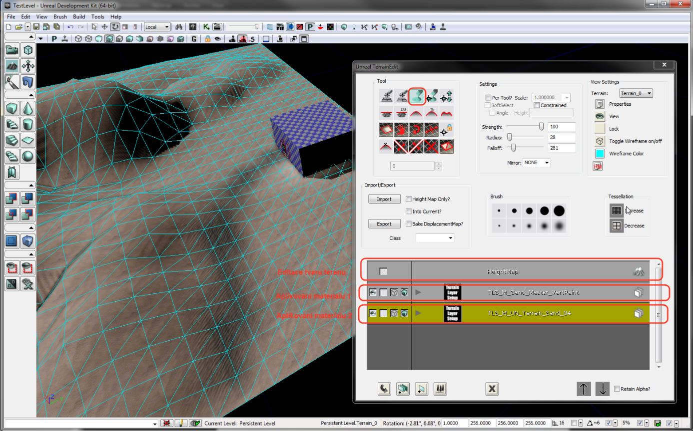
Task: Click the padlock icon in viewport toolbar
Action: (207, 39)
